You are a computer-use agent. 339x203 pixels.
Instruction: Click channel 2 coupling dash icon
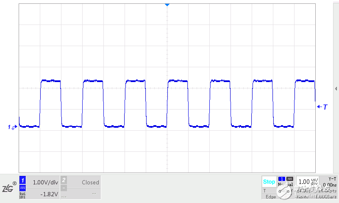pyautogui.click(x=64, y=188)
